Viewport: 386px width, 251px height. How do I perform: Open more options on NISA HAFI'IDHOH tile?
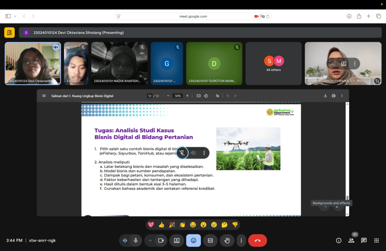[x=355, y=63]
